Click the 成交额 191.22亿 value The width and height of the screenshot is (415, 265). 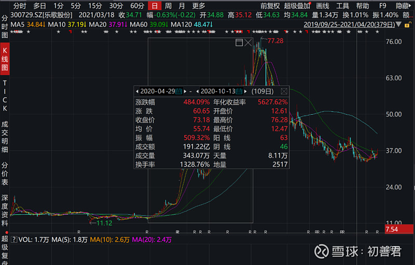click(196, 147)
